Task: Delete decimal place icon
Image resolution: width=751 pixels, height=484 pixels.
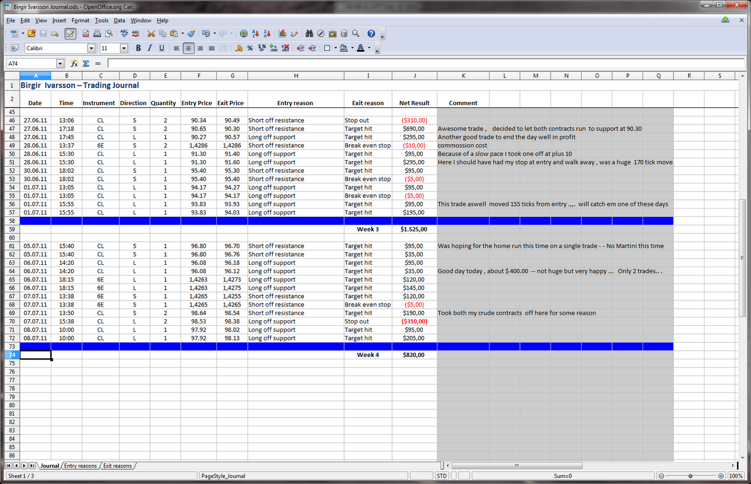Action: pyautogui.click(x=285, y=48)
